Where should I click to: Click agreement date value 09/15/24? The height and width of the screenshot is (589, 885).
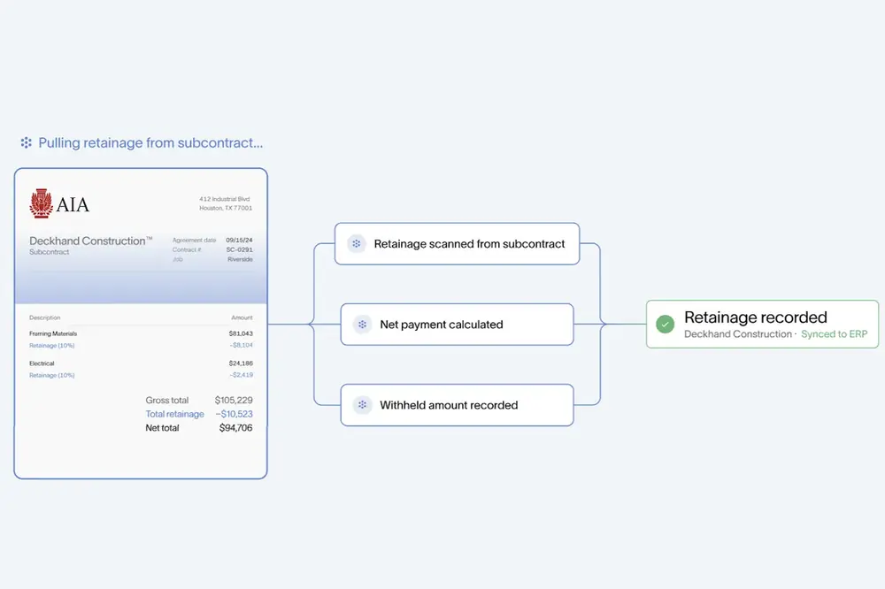click(239, 241)
